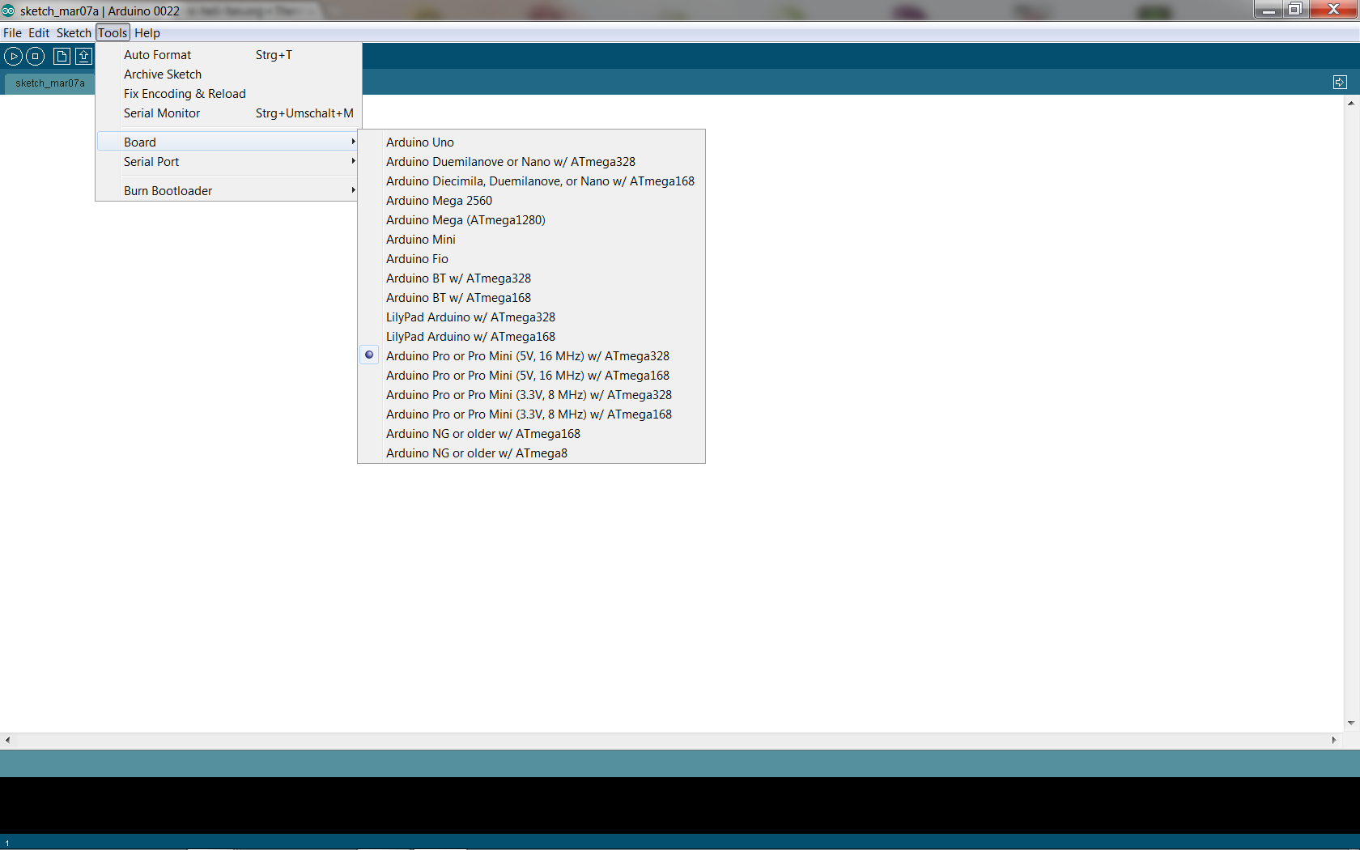
Task: Choose Archive Sketch menu entry
Action: 227,74
